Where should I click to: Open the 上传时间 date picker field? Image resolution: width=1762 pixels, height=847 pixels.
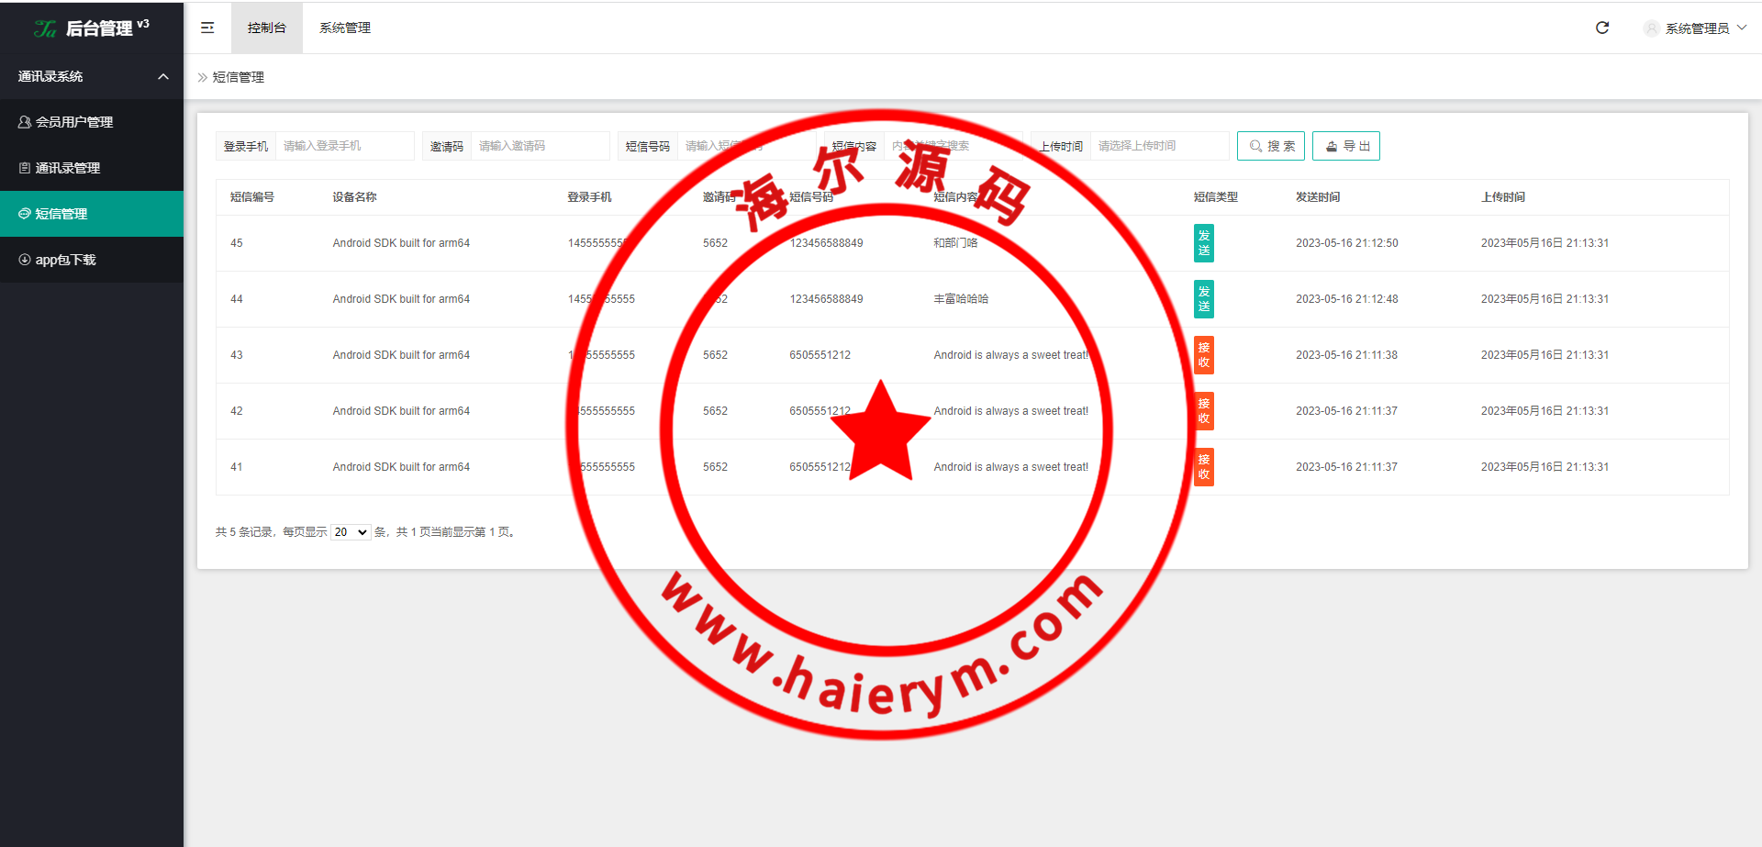tap(1159, 146)
